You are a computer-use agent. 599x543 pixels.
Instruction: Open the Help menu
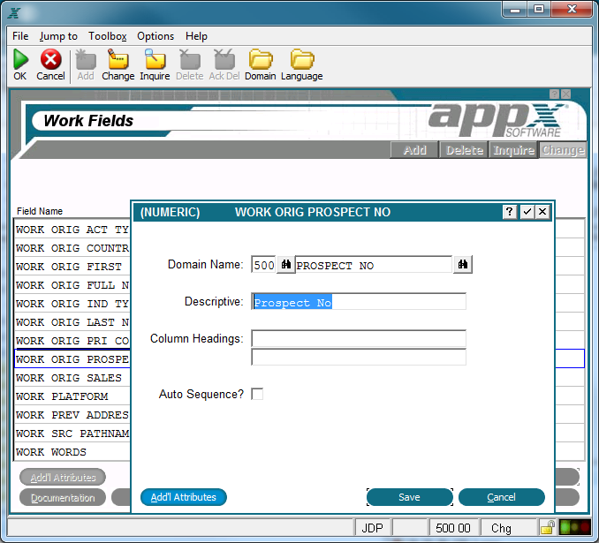[x=196, y=36]
